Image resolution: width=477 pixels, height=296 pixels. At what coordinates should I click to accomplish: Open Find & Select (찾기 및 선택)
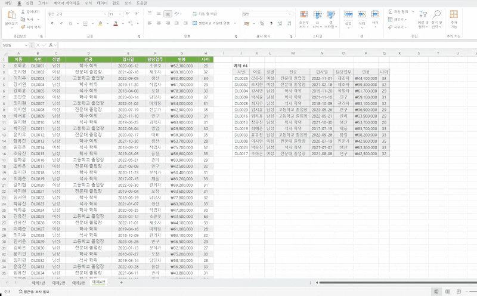click(437, 17)
